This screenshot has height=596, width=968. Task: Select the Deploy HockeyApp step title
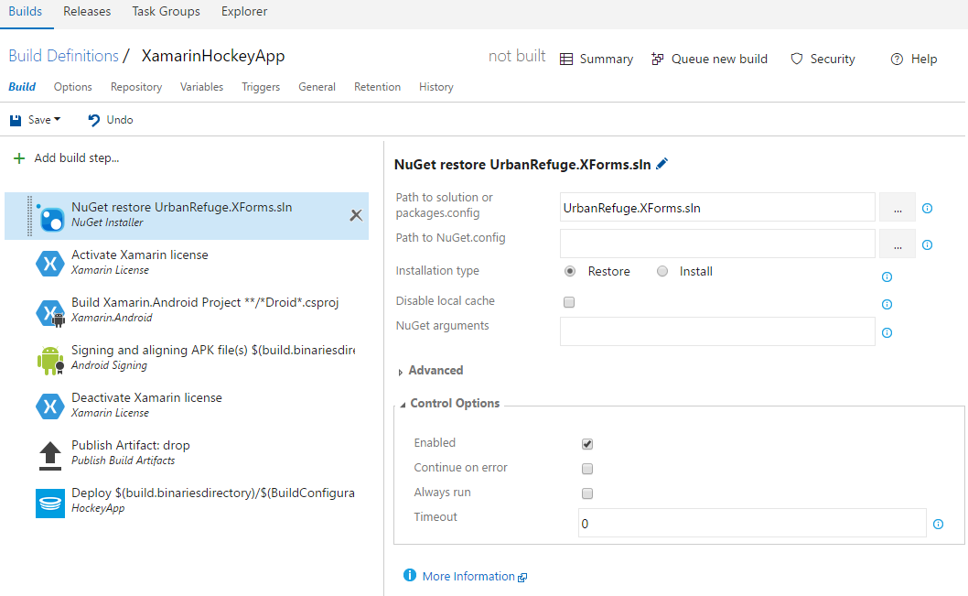(213, 493)
